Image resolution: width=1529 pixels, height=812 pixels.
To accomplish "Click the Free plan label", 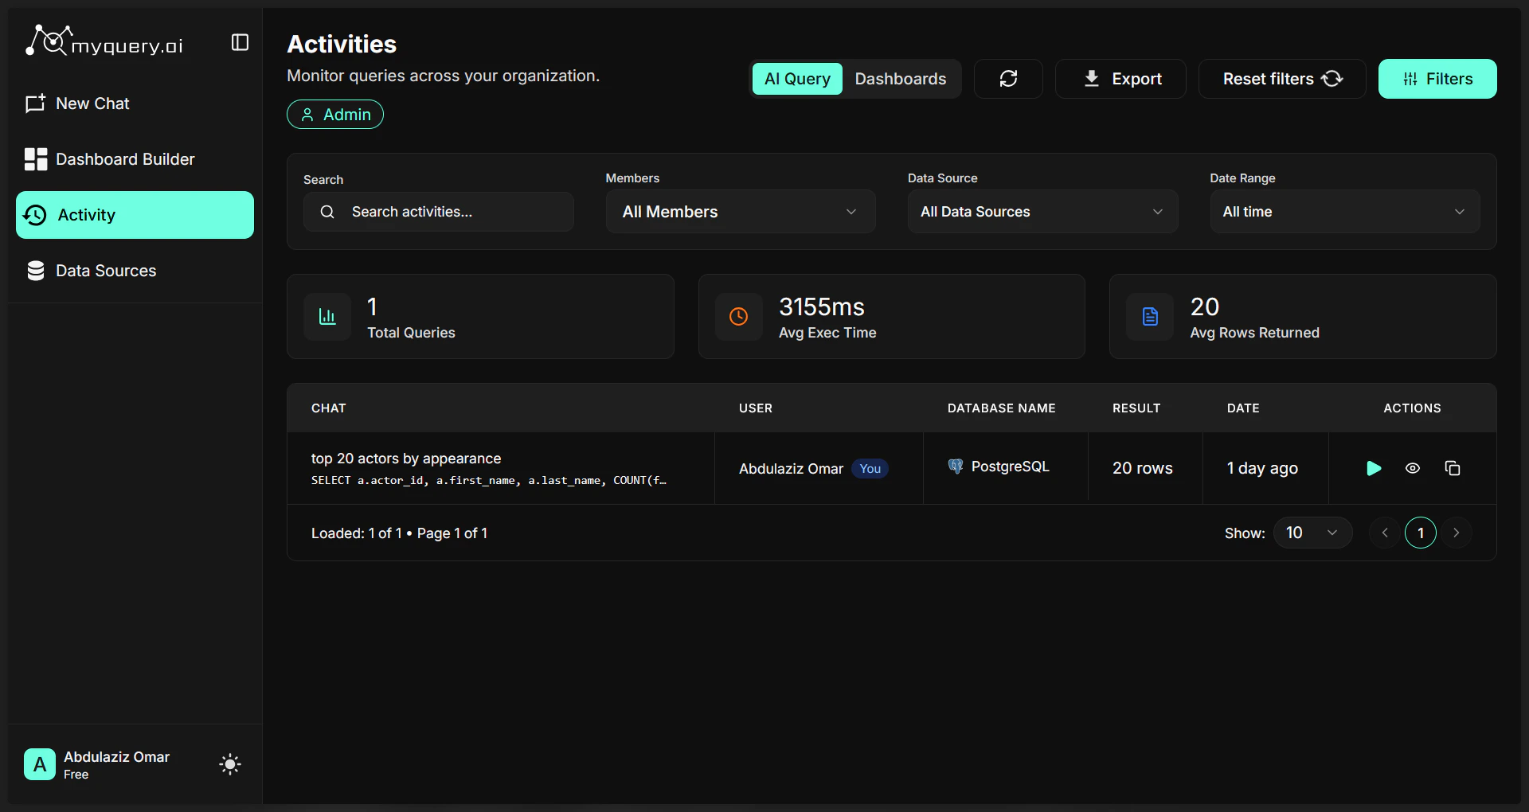I will pyautogui.click(x=76, y=775).
